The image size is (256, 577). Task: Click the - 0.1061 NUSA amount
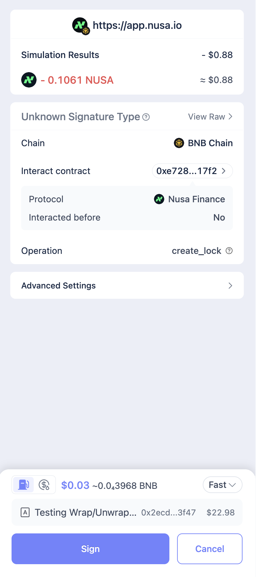[77, 80]
